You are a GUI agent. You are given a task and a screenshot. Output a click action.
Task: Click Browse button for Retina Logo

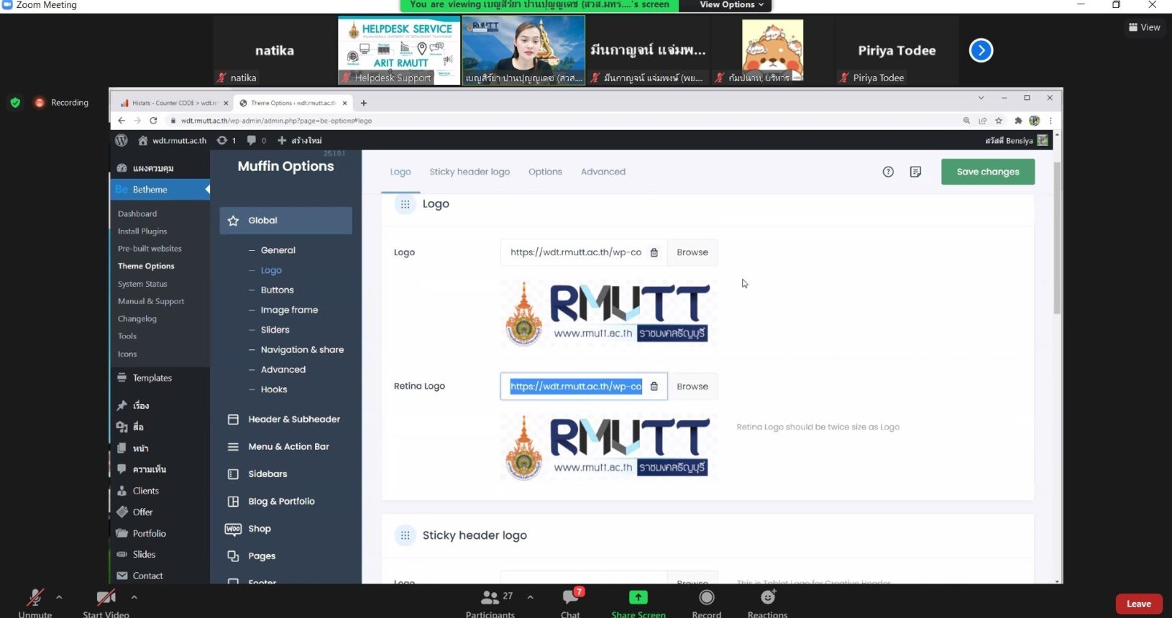pyautogui.click(x=692, y=387)
